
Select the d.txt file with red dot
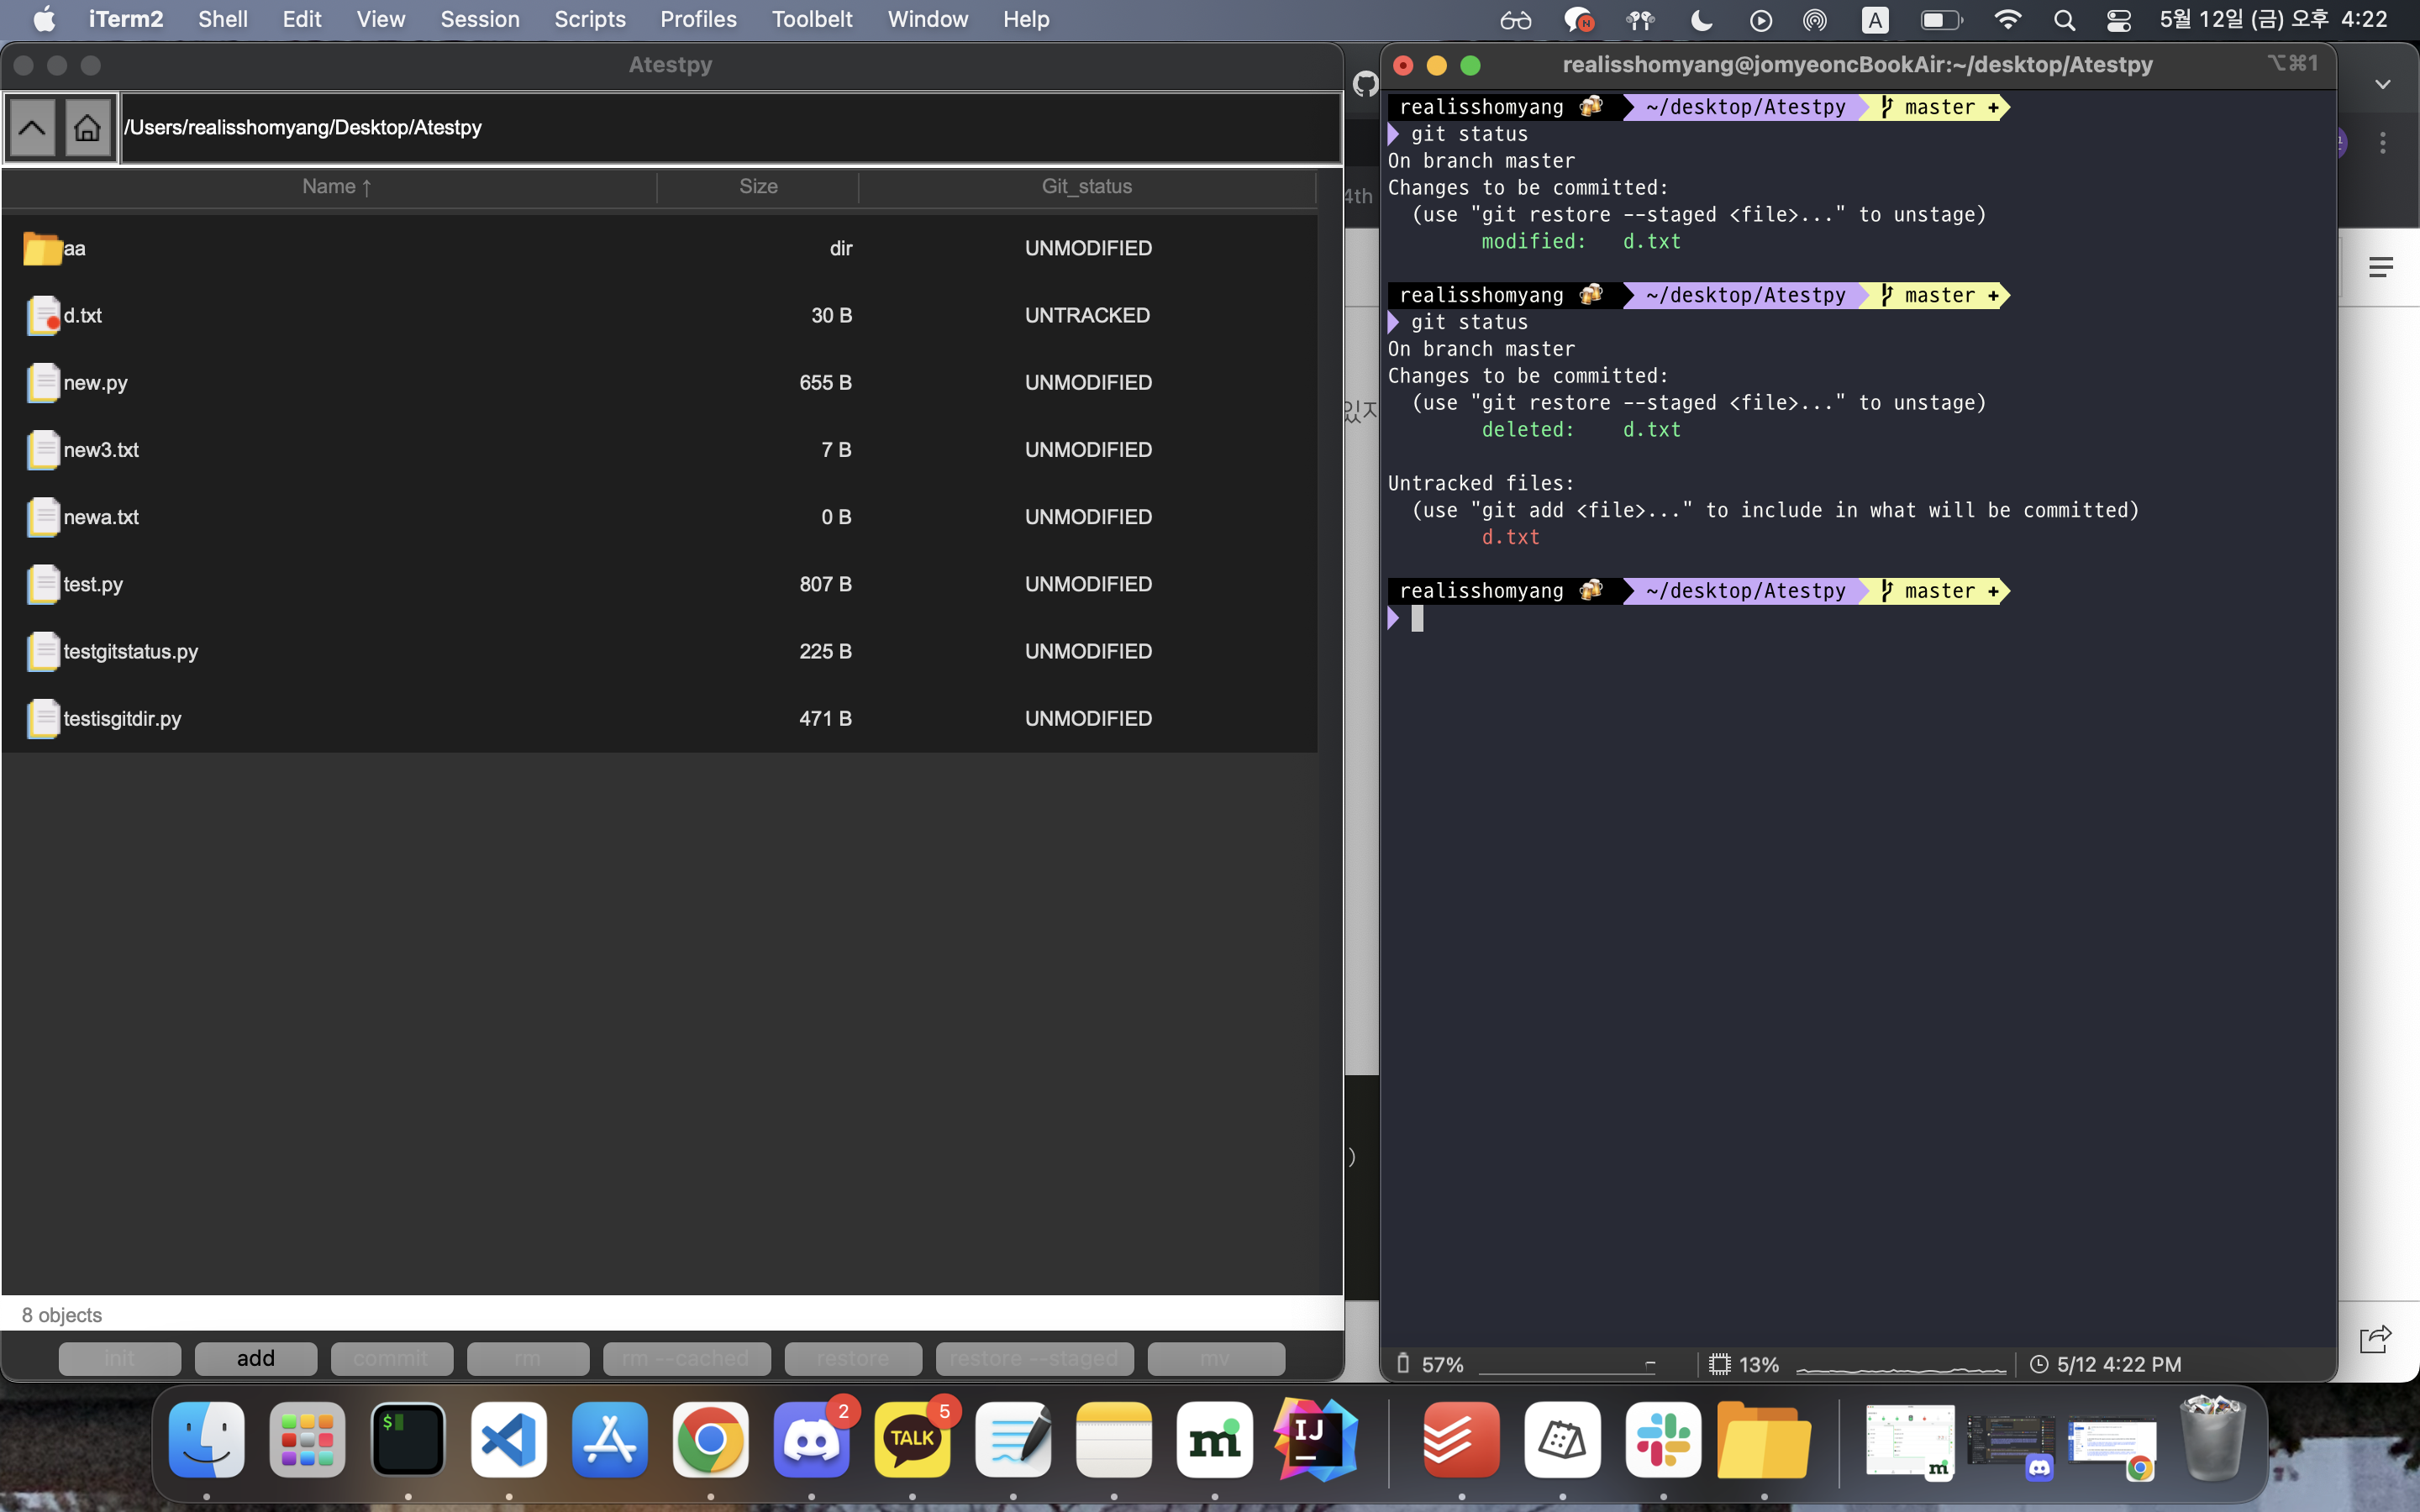(x=44, y=315)
